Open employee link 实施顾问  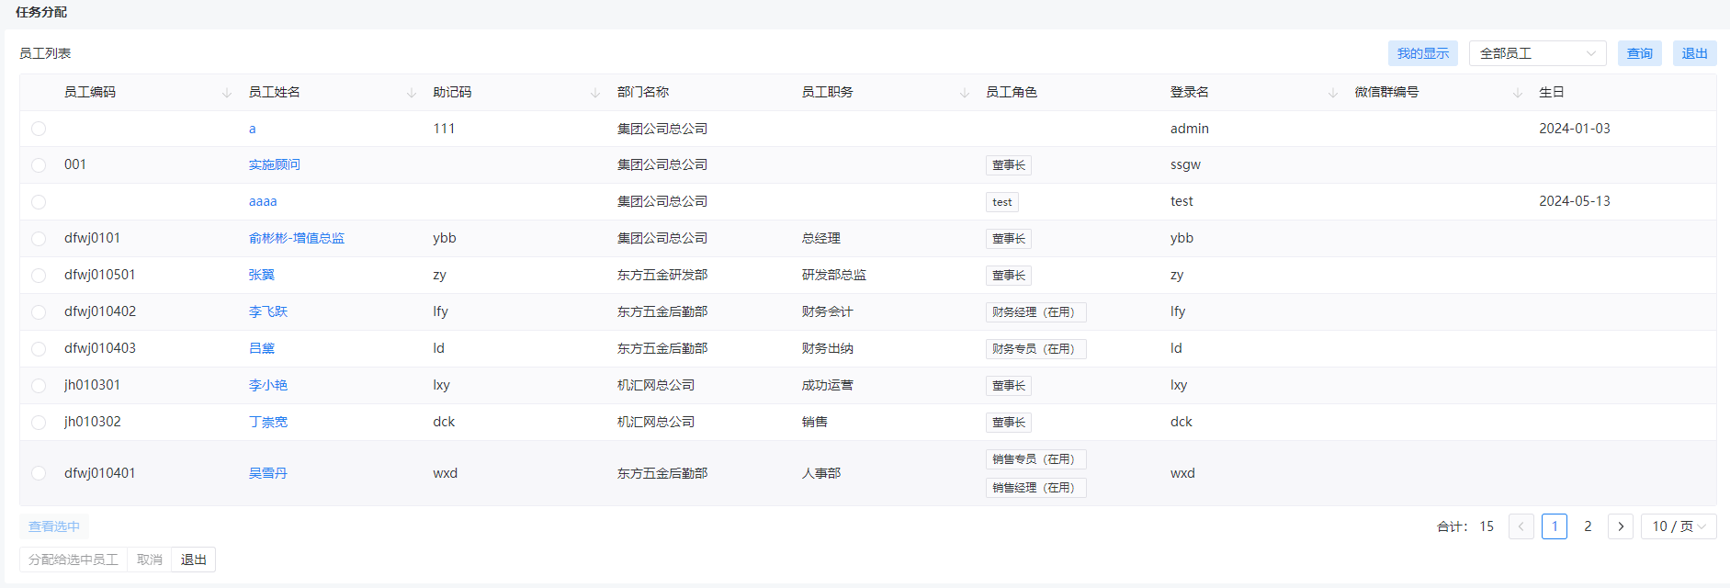pos(275,165)
